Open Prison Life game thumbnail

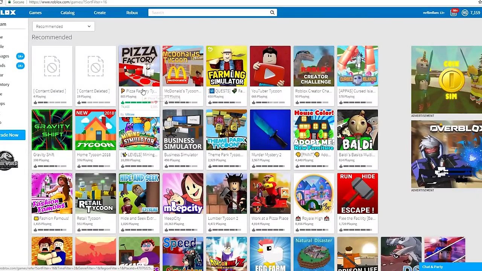[x=358, y=254]
